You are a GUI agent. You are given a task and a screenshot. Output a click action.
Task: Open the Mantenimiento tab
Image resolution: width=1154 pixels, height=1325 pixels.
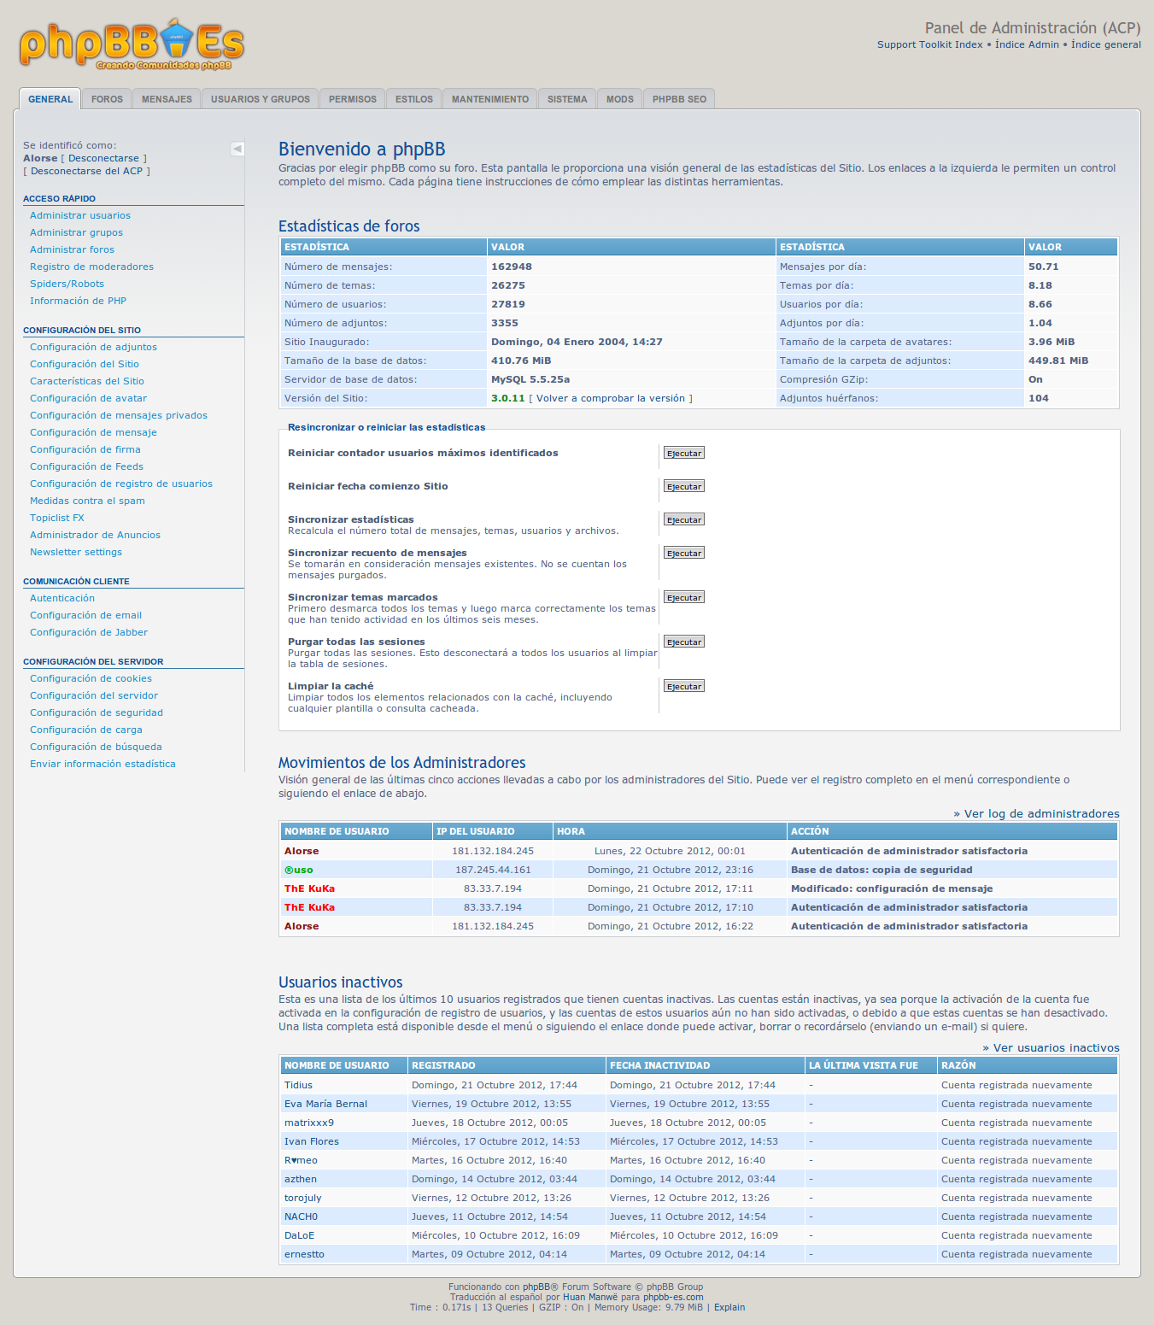pos(489,99)
